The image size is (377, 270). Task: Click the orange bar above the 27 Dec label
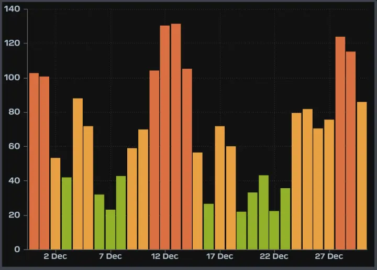tap(329, 184)
